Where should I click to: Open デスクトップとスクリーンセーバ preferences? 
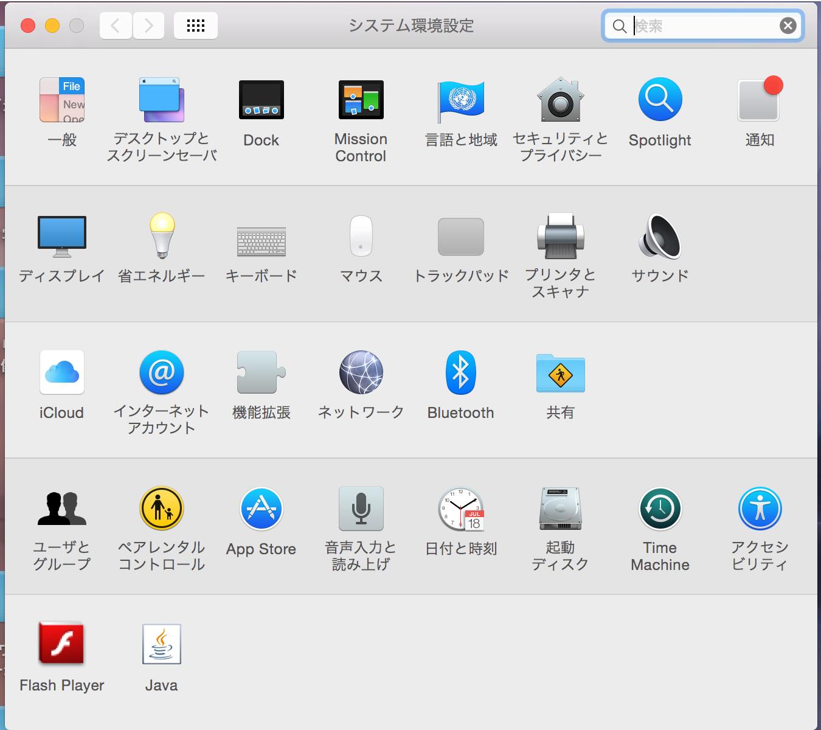click(x=161, y=100)
